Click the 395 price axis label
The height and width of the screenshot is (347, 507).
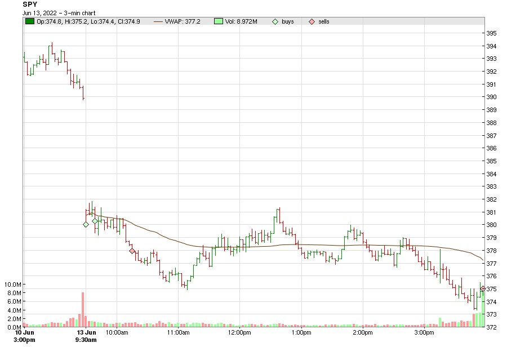pos(491,33)
